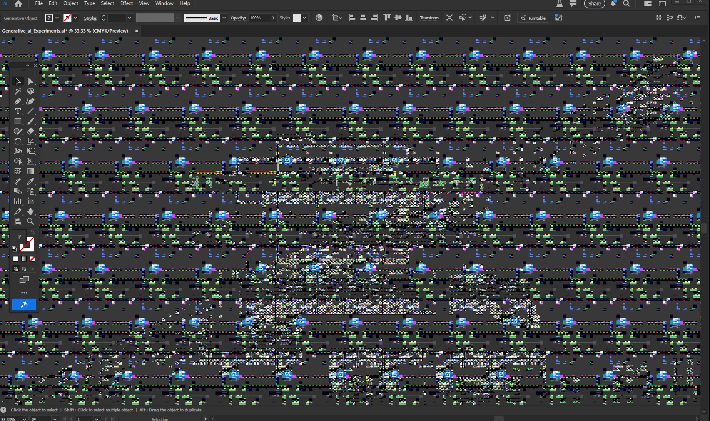The width and height of the screenshot is (710, 421).
Task: Select the Line Segment tool
Action: (x=30, y=111)
